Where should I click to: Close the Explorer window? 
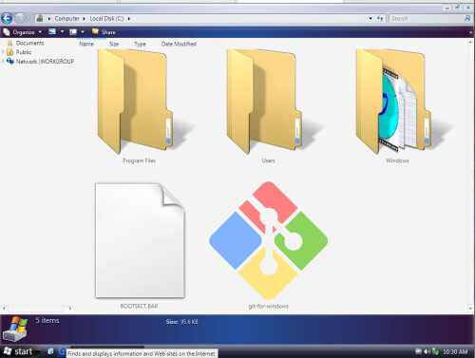468,8
